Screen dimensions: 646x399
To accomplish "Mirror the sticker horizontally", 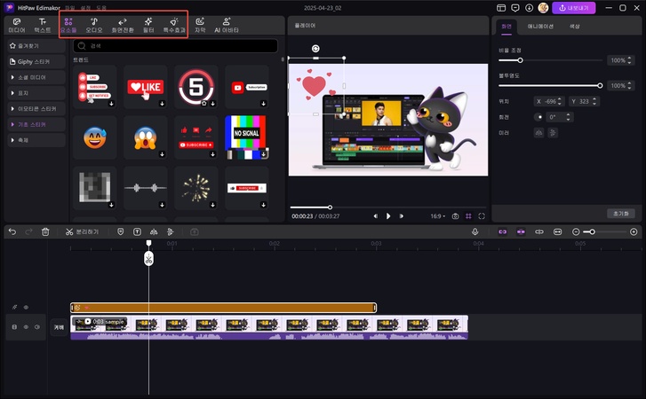I will 538,133.
